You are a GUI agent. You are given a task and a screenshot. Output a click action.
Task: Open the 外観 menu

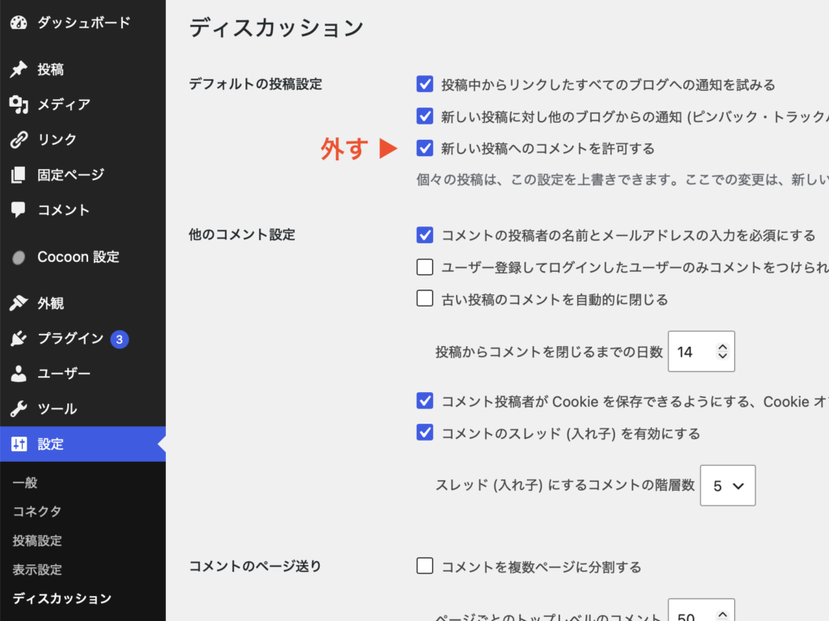pos(83,303)
